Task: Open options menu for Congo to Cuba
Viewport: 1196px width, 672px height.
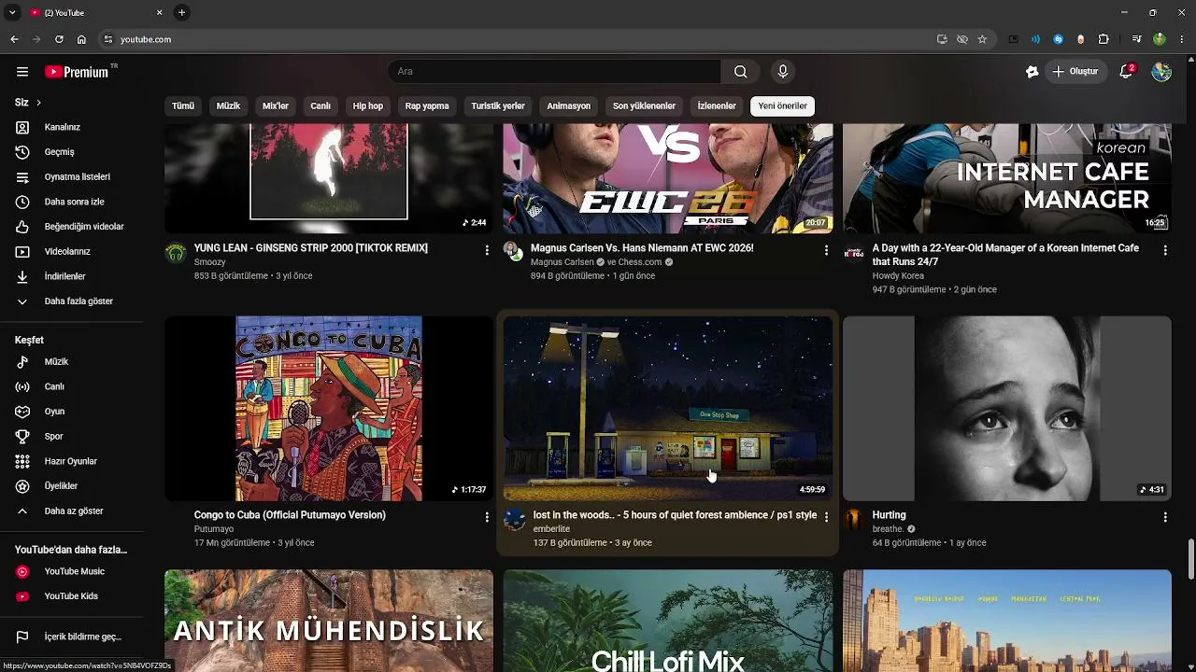Action: pyautogui.click(x=487, y=517)
